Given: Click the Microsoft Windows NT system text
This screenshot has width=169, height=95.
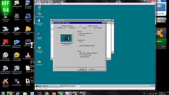Looking at the screenshot, I should pyautogui.click(x=86, y=34).
